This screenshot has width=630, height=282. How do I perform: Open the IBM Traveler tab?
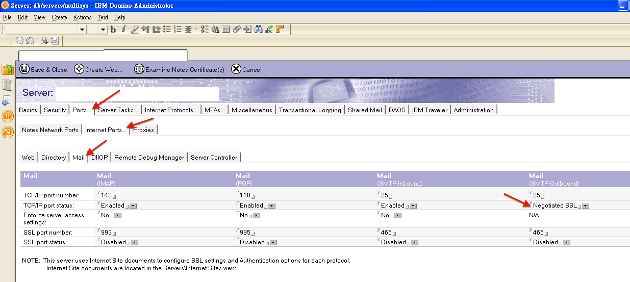(x=430, y=110)
